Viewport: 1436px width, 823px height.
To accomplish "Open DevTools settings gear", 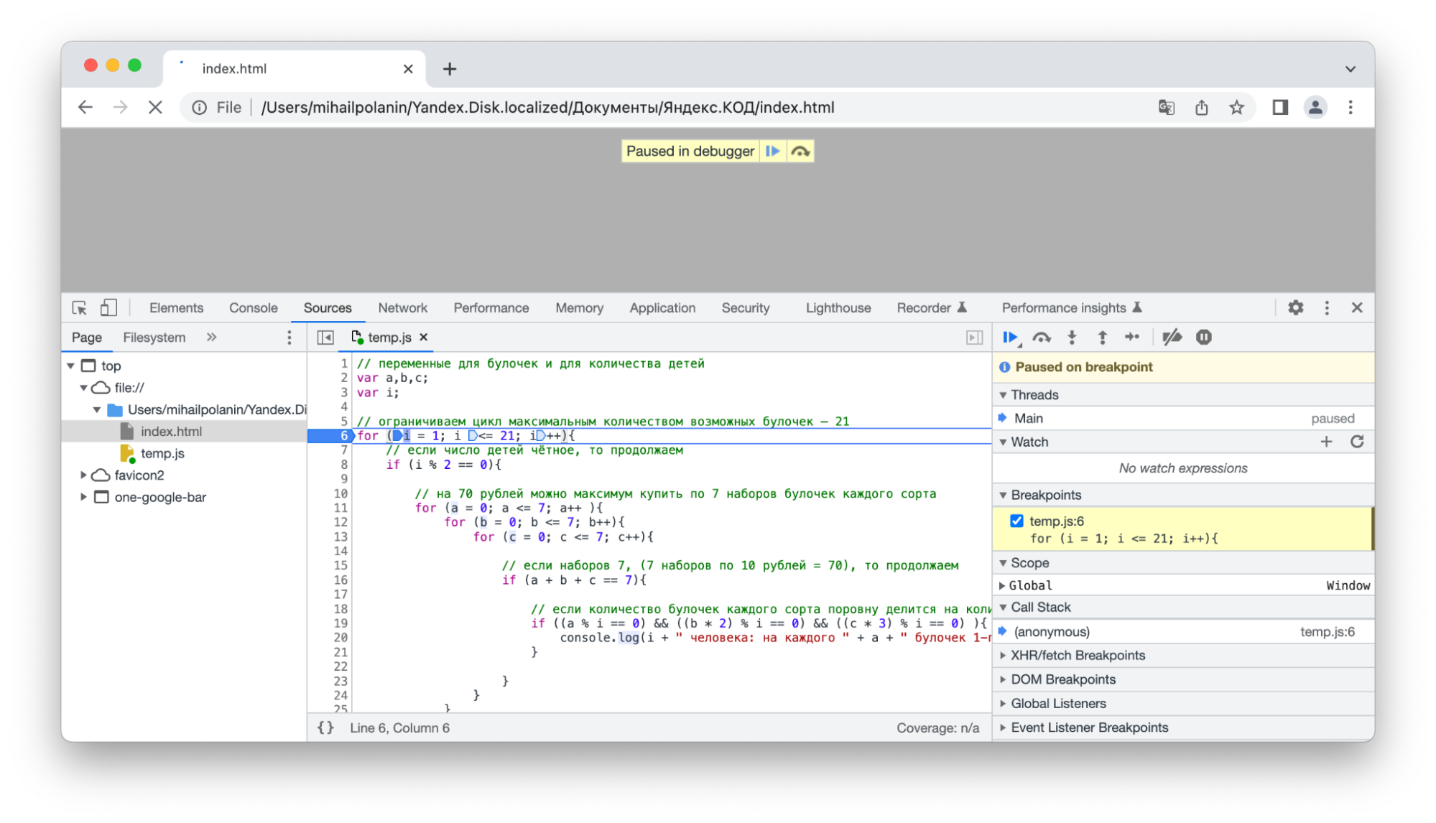I will pos(1295,308).
